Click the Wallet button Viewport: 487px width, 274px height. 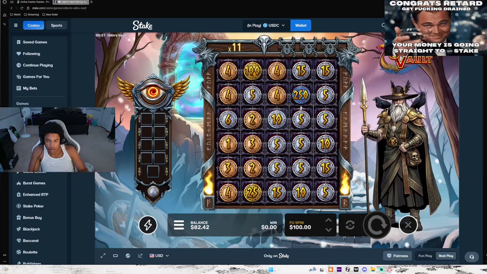[301, 25]
